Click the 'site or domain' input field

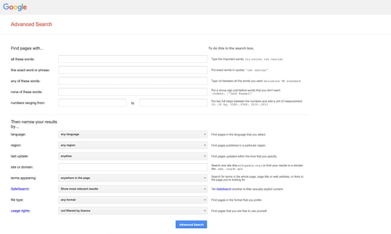[x=133, y=167]
